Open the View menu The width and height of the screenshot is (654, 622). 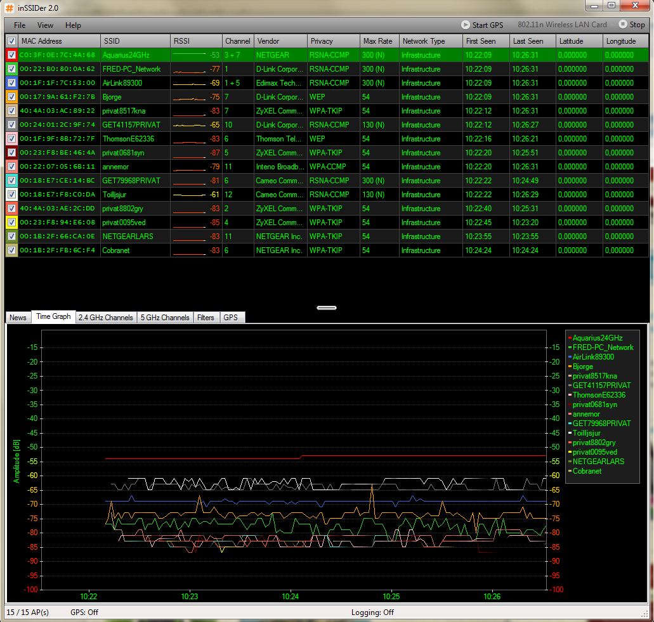click(45, 25)
